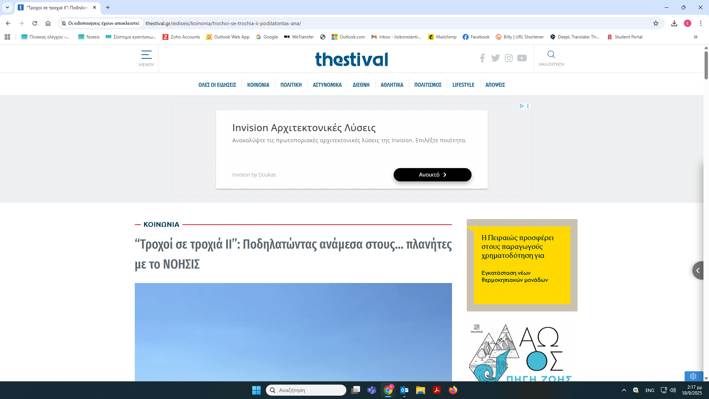
Task: Toggle blocked notifications chip in address bar
Action: (x=100, y=23)
